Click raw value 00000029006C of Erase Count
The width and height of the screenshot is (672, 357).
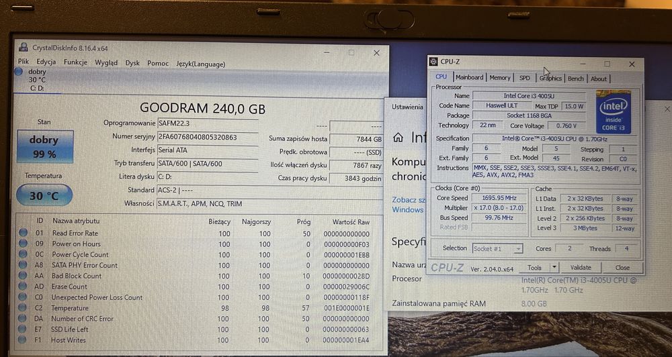click(346, 287)
